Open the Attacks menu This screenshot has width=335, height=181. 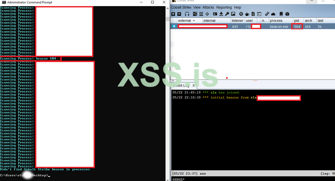(208, 8)
